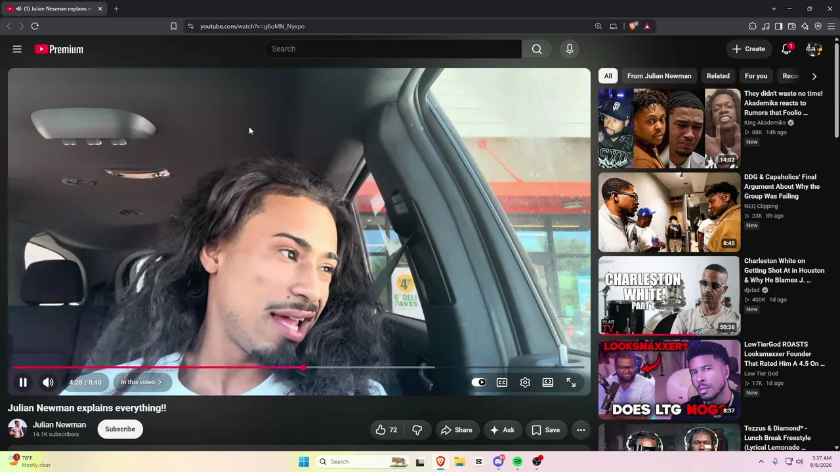
Task: Open the taskbar clock and date
Action: pyautogui.click(x=820, y=462)
